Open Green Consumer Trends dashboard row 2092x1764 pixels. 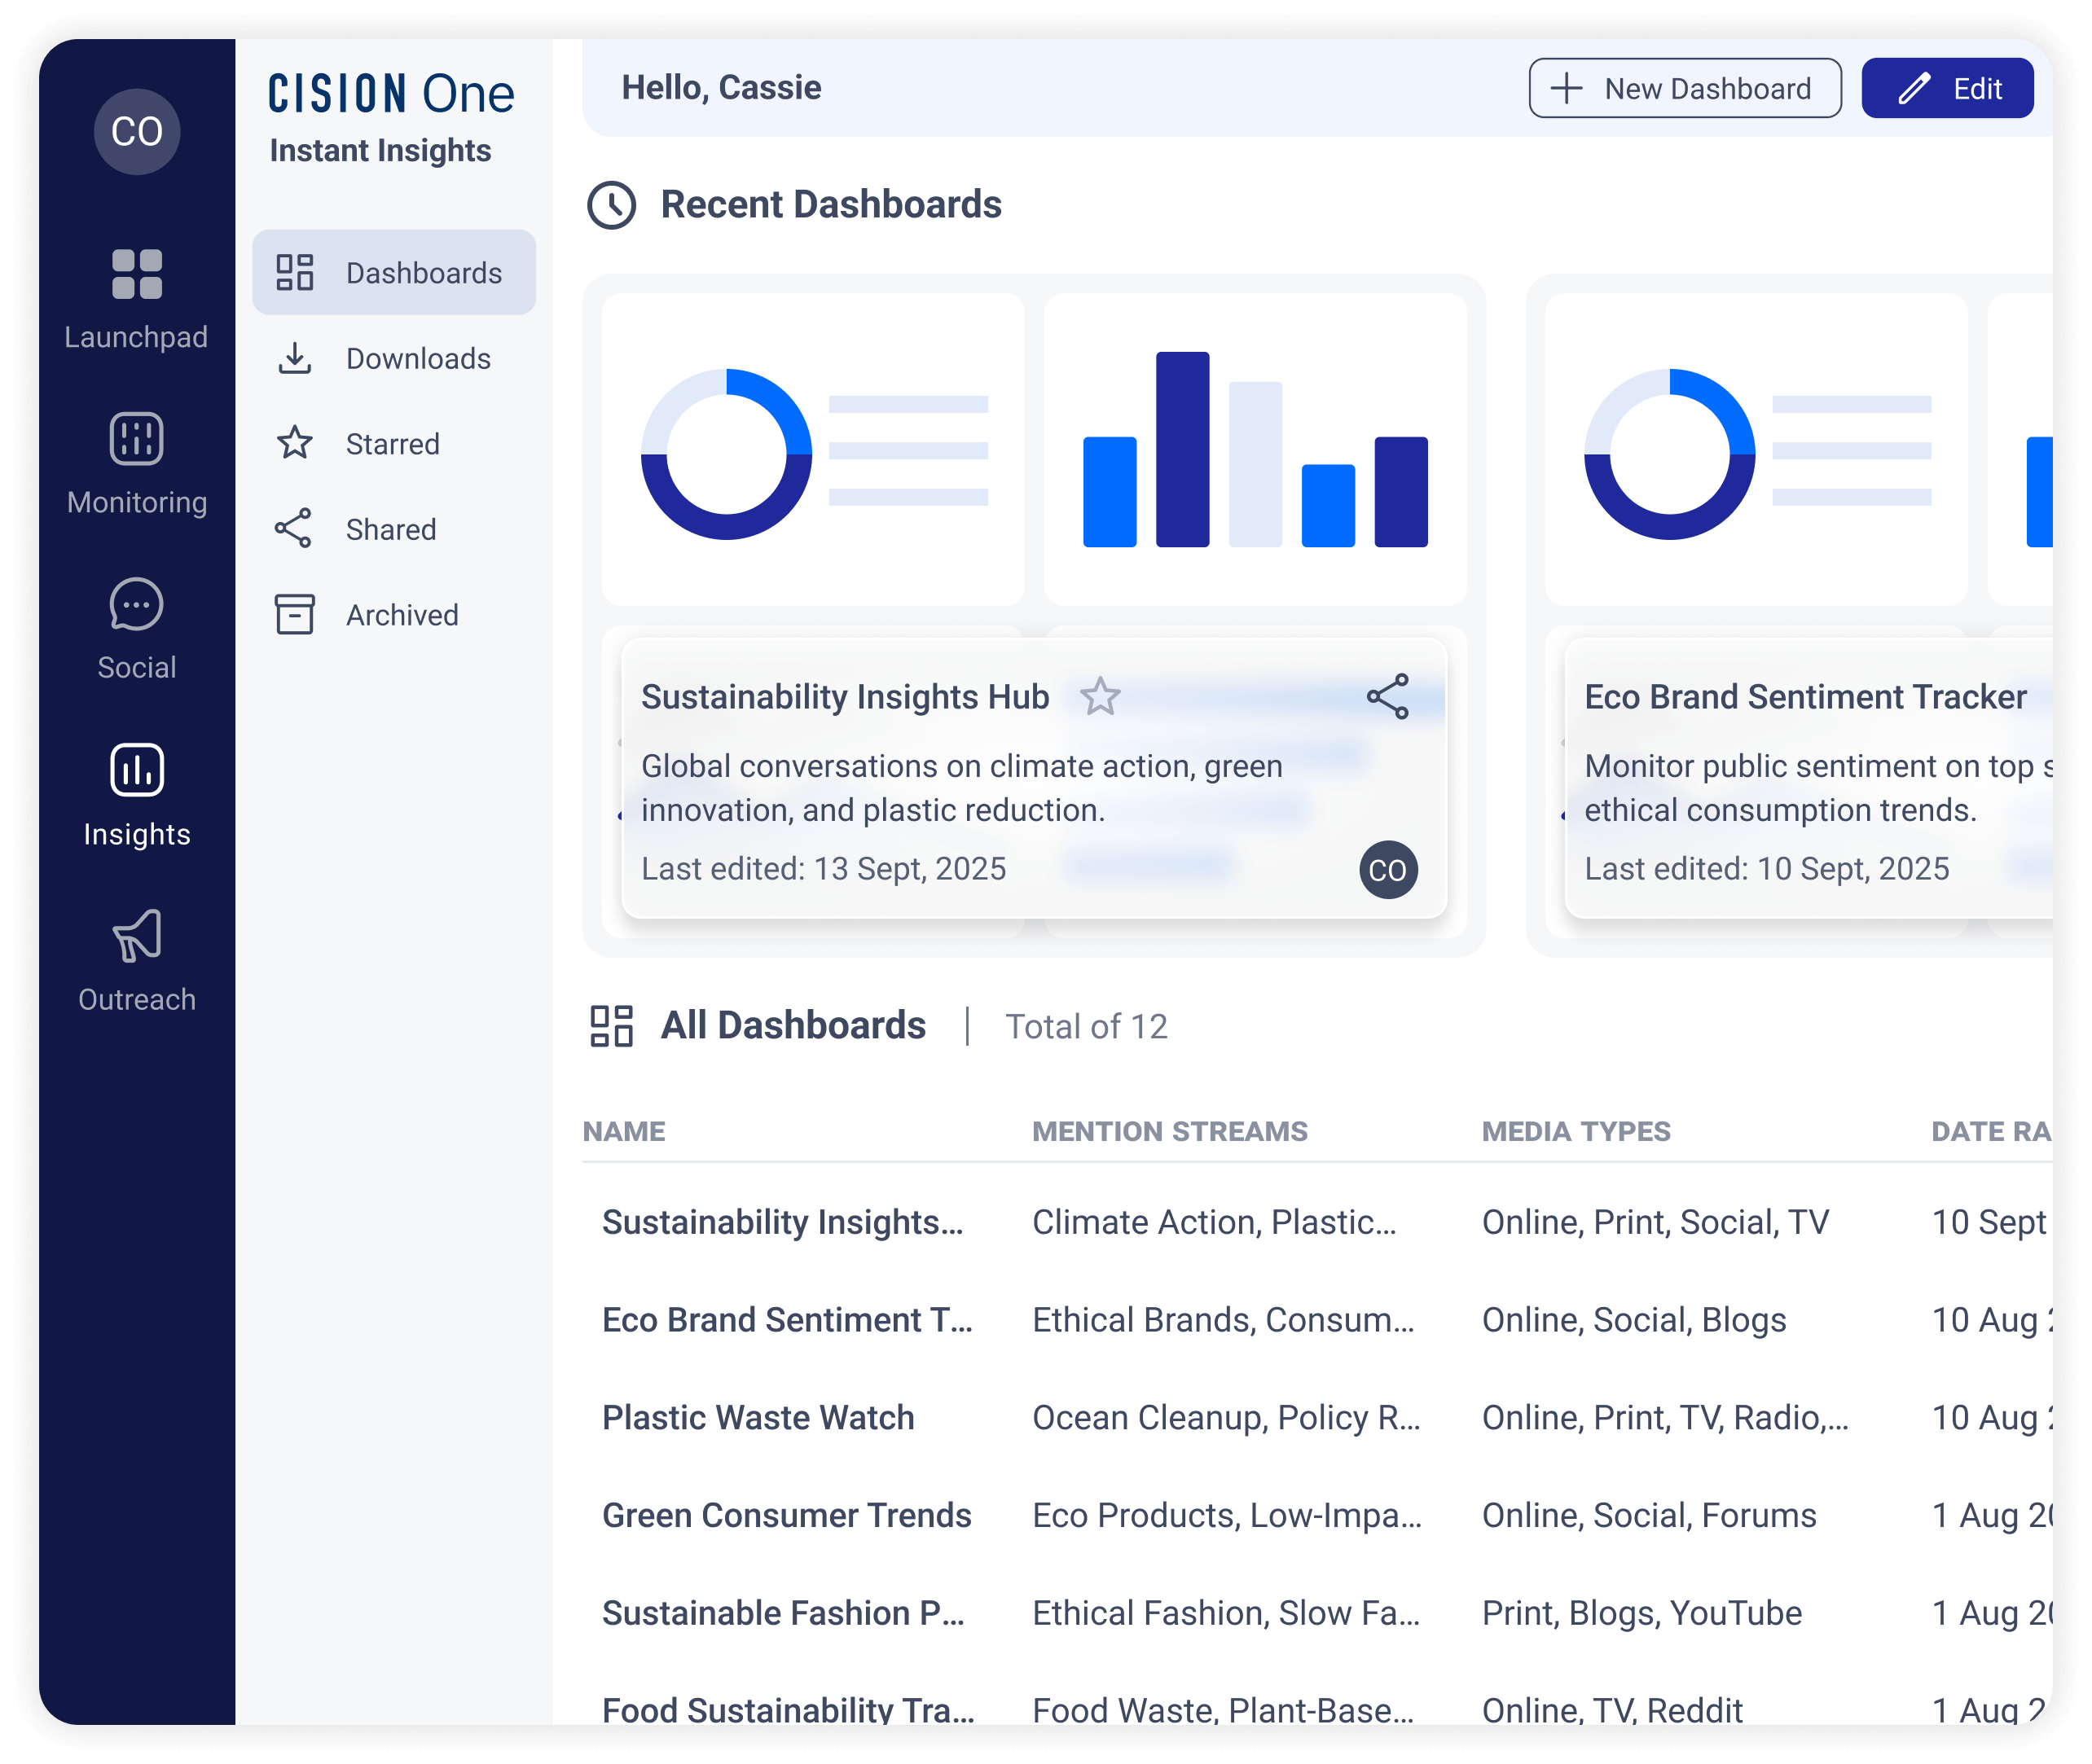[x=786, y=1516]
